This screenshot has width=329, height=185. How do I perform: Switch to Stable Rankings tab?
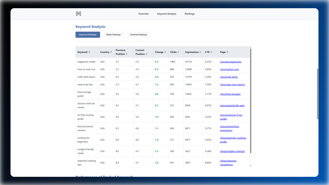pos(113,35)
